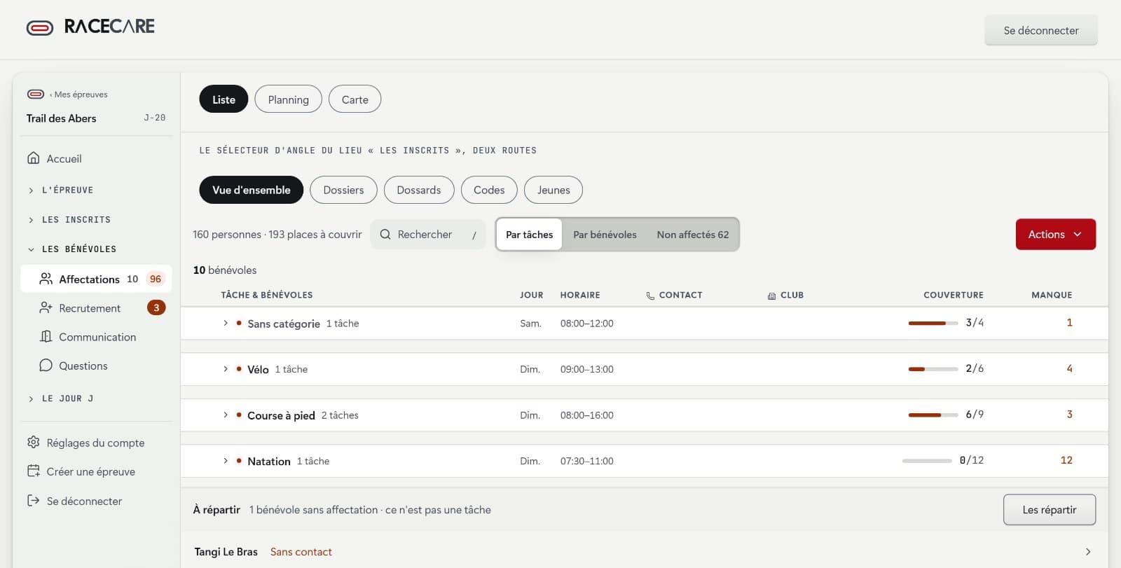Click the small logo beside Mes épreuves
The width and height of the screenshot is (1121, 568).
tap(36, 94)
